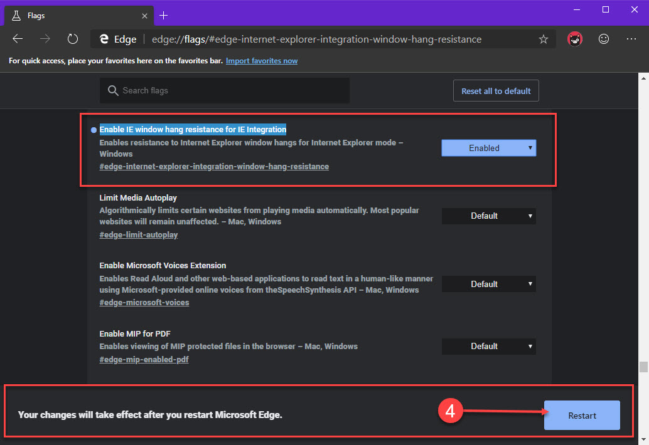Go back using the back arrow
649x445 pixels.
point(18,39)
